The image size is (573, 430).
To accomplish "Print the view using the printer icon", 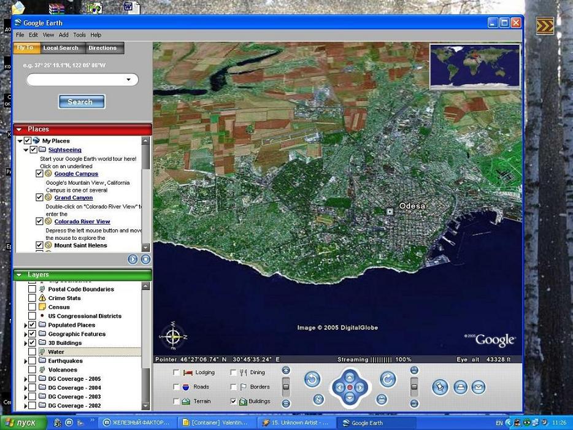I will click(x=460, y=387).
